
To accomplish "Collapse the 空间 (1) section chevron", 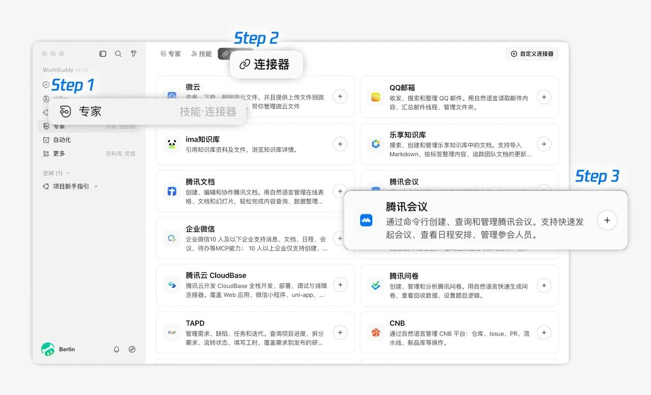I will pos(68,173).
